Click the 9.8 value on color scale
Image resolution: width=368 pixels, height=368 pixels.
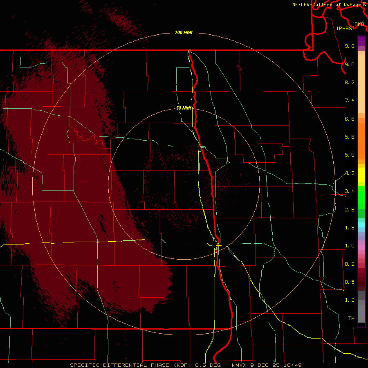(x=350, y=46)
